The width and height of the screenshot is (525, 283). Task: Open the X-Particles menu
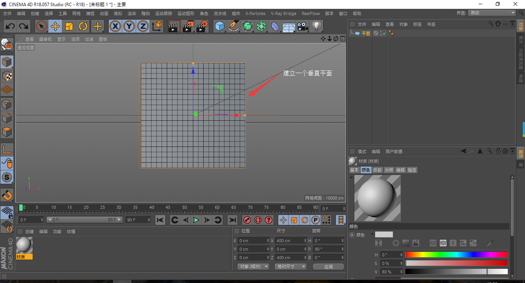[x=255, y=13]
